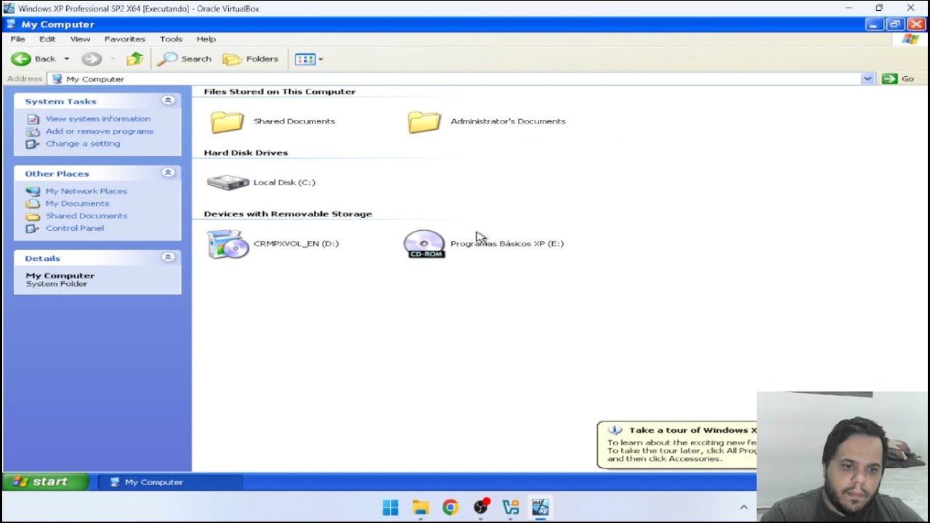The width and height of the screenshot is (930, 523).
Task: Collapse the System Tasks panel
Action: (168, 100)
